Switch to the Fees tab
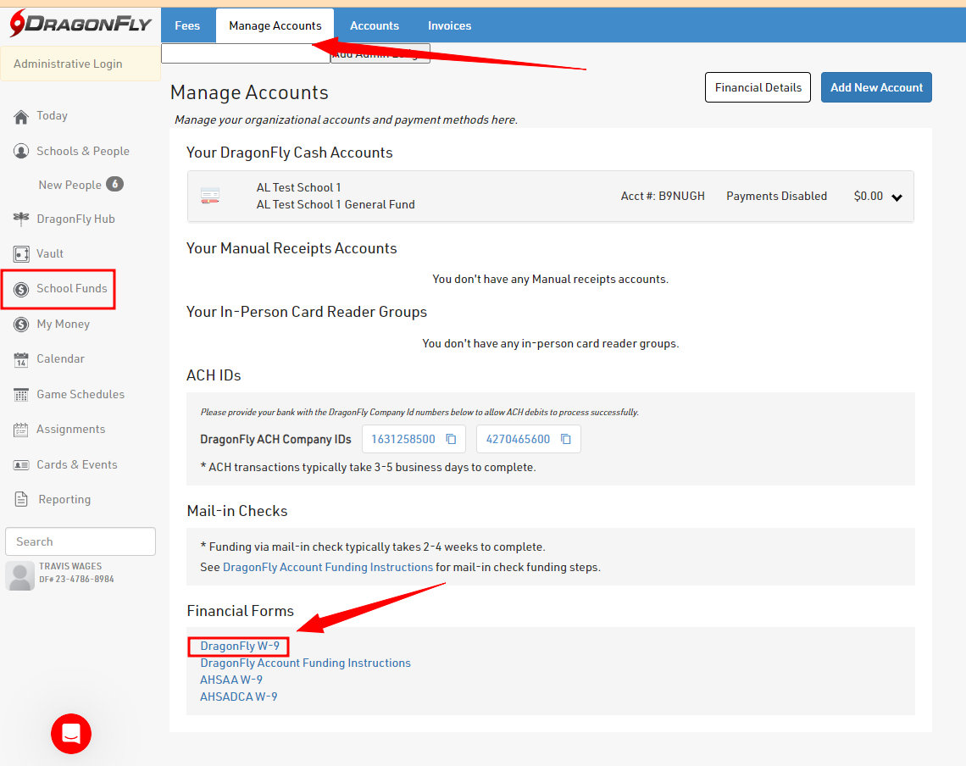 pyautogui.click(x=187, y=25)
